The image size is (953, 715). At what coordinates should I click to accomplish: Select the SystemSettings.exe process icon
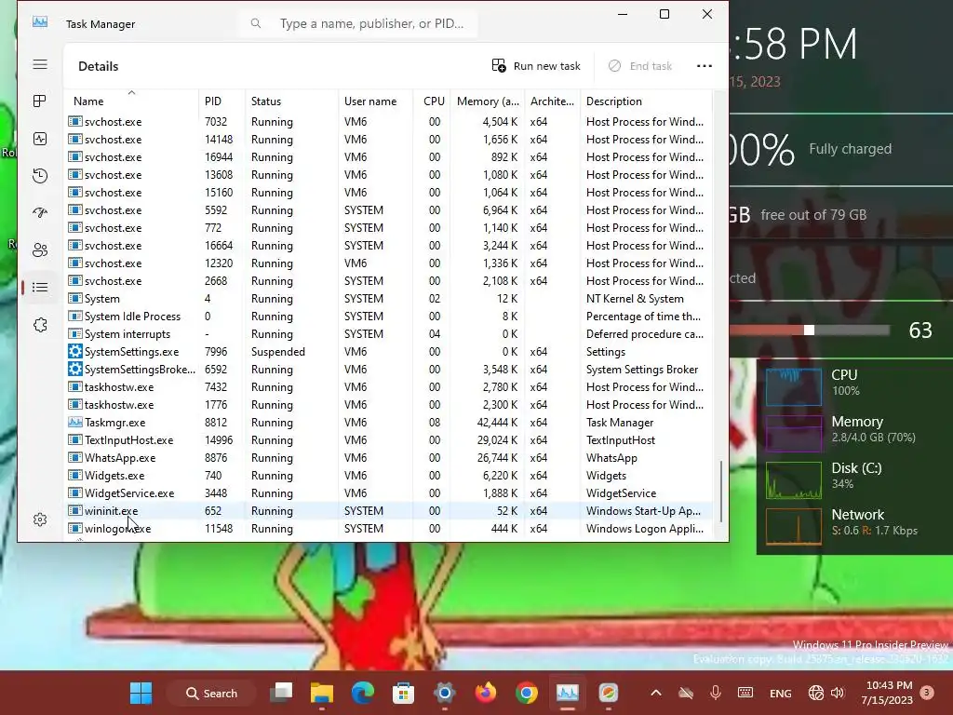[74, 351]
